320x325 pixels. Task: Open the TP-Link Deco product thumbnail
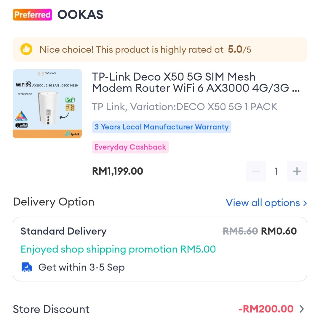pos(47,104)
